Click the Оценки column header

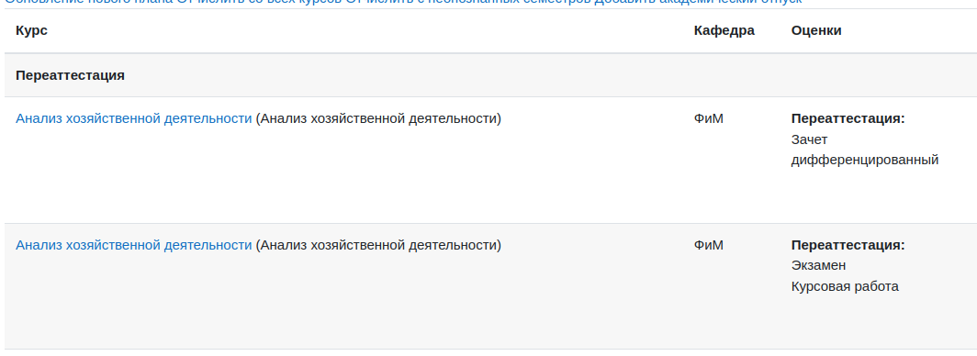pyautogui.click(x=816, y=30)
